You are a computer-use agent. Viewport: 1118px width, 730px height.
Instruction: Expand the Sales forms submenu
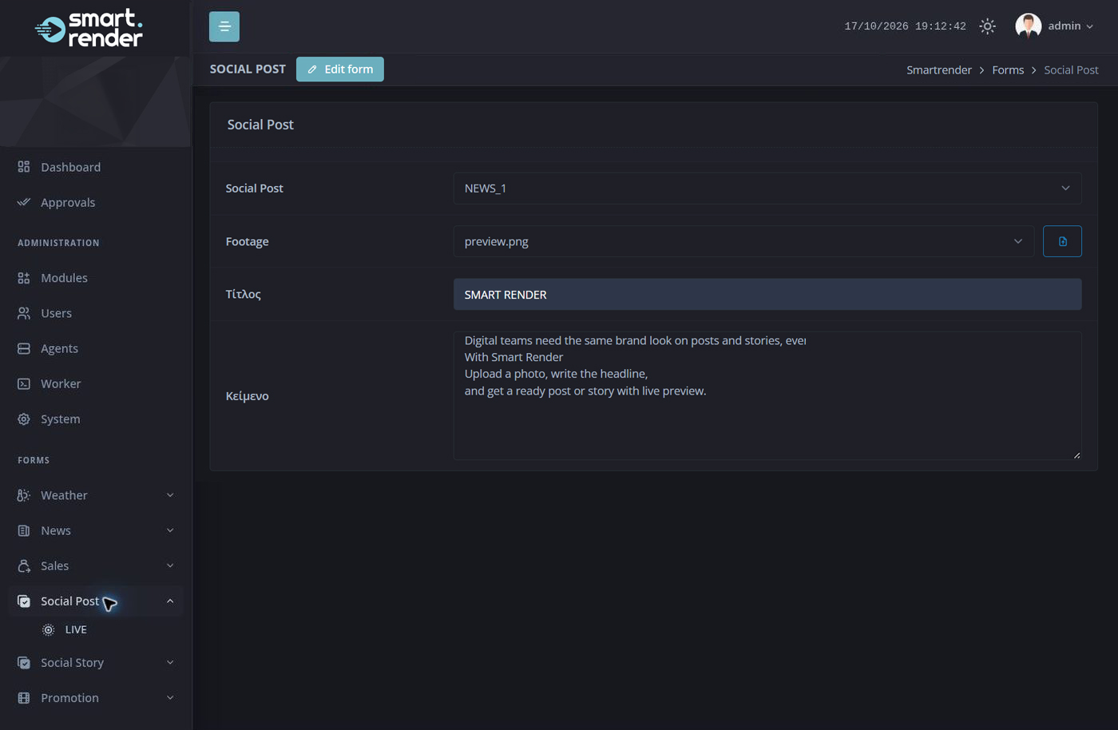pos(170,565)
